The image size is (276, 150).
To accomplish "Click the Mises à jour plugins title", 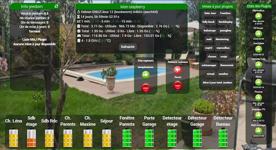I will (x=217, y=6).
